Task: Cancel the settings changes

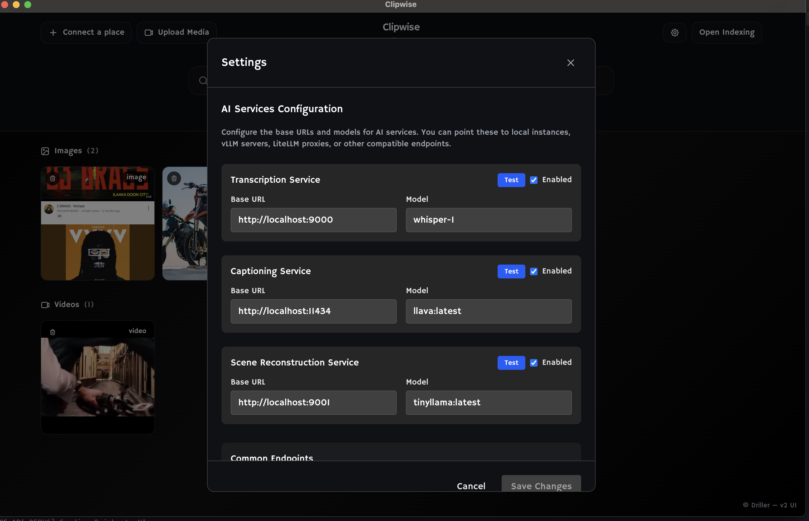Action: [471, 486]
